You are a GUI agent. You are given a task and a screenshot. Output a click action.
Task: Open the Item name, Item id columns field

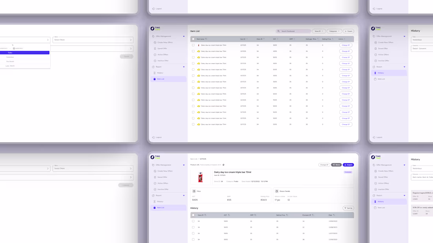(x=422, y=177)
